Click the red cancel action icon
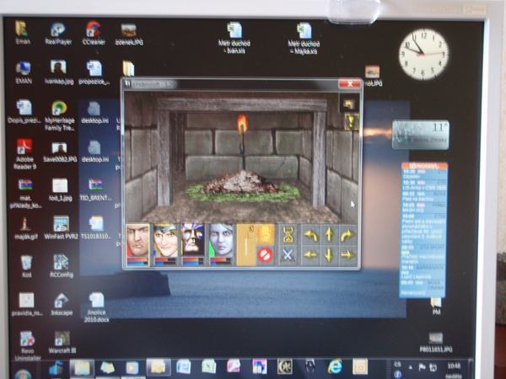Screen dimensions: 506x379 click(x=266, y=255)
